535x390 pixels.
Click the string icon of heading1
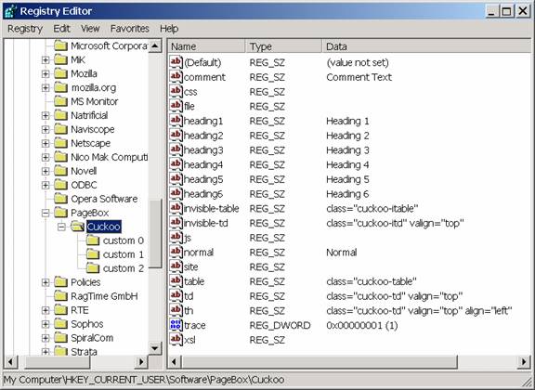point(176,121)
